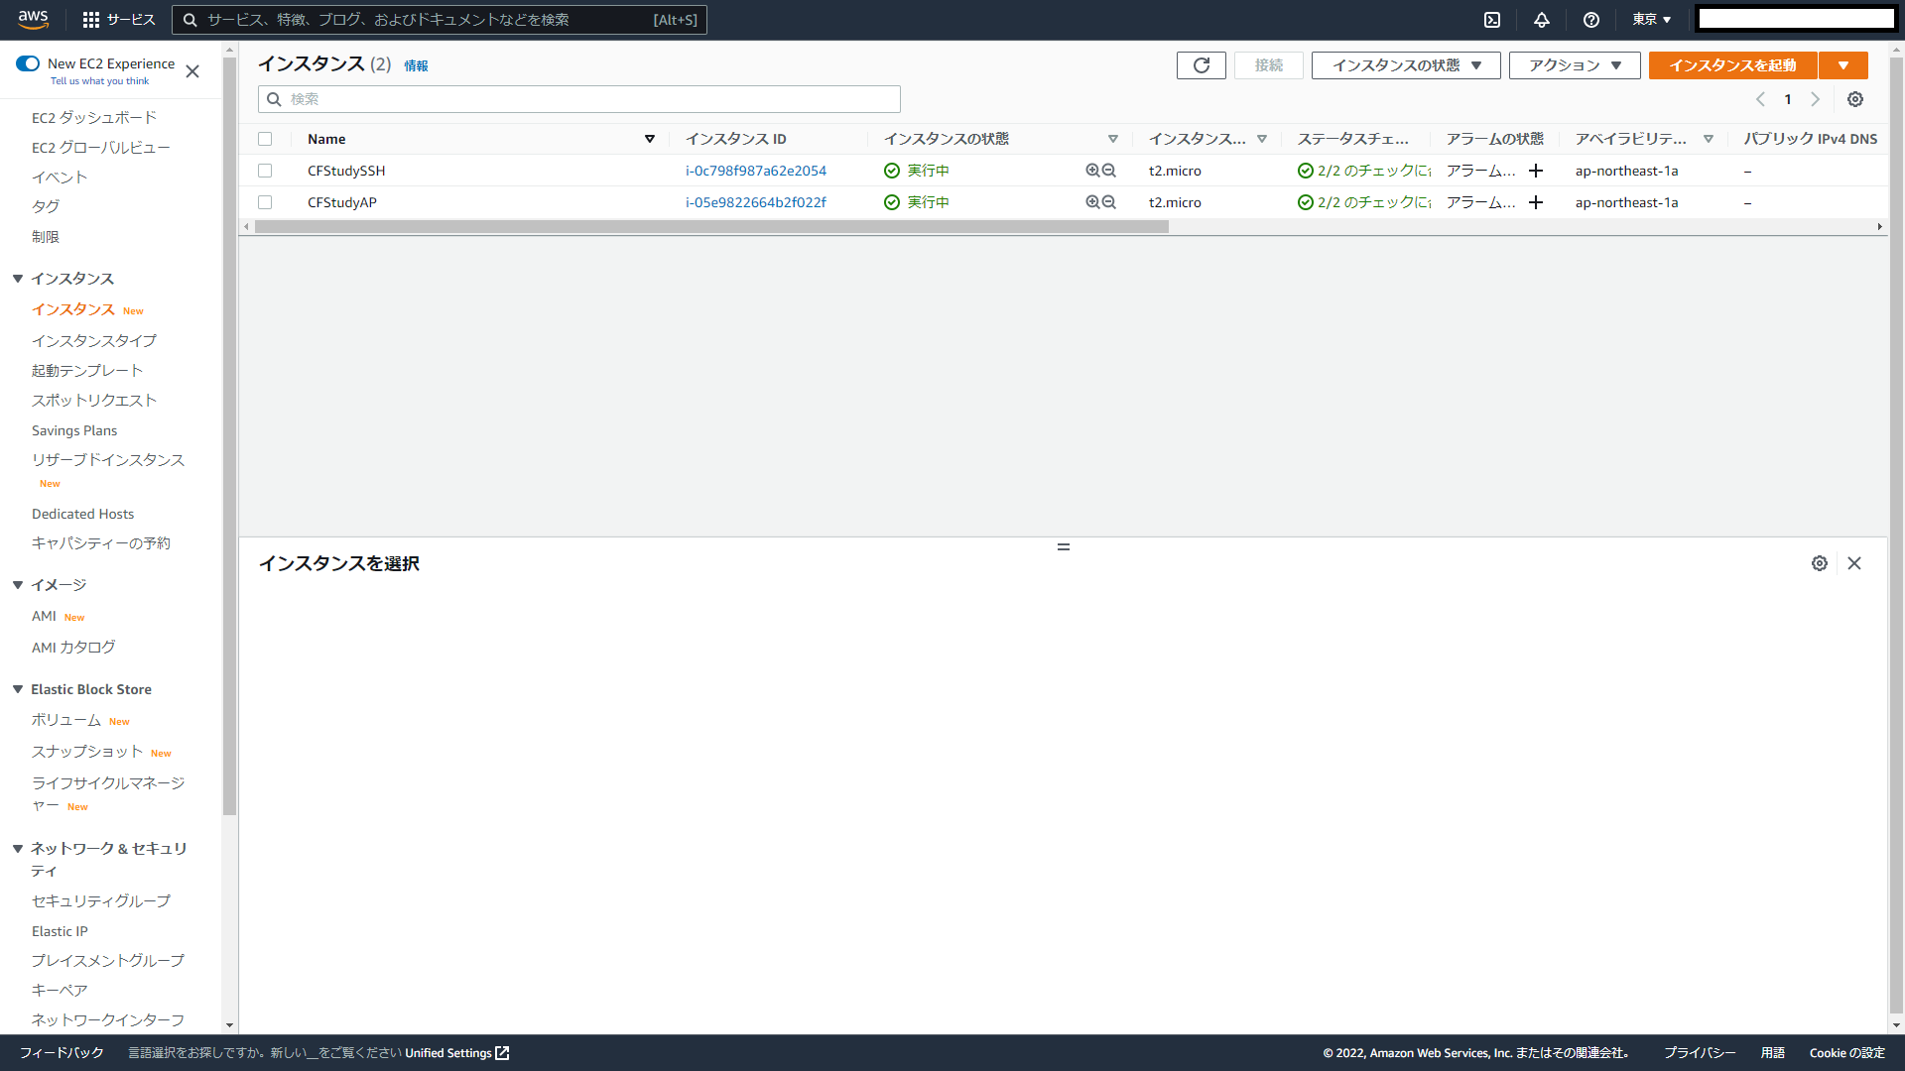Viewport: 1905px width, 1071px height.
Task: Open detail panel settings gear
Action: tap(1820, 563)
